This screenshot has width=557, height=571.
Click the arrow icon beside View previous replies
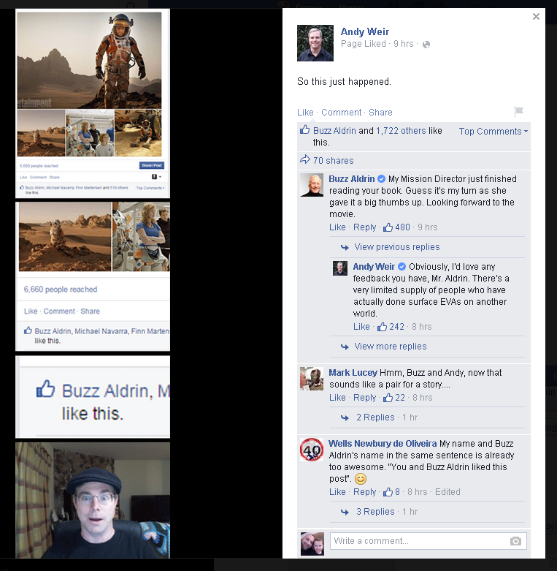click(345, 248)
